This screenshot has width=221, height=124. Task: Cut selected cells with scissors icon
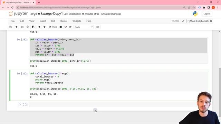[22, 27]
